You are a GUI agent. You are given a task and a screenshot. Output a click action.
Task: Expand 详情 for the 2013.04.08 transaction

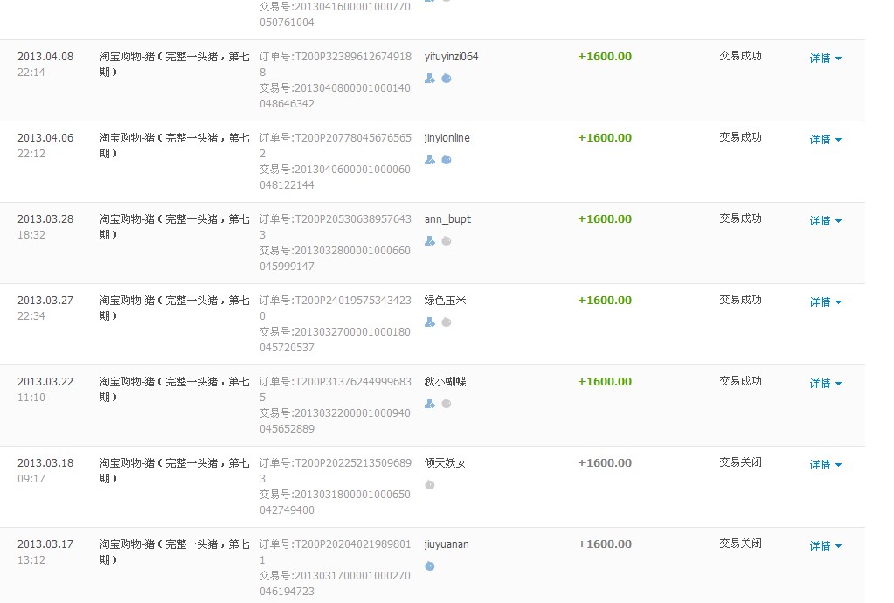coord(825,59)
